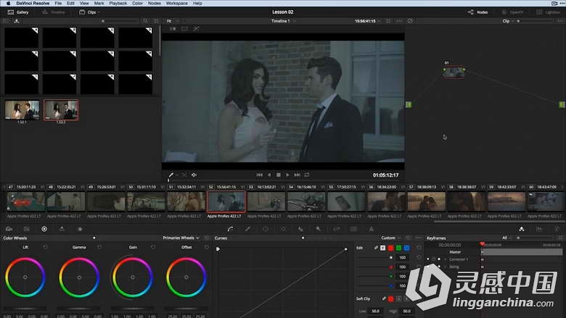This screenshot has width=566, height=318.
Task: Open the Color Wheels palette
Action: coord(44,229)
